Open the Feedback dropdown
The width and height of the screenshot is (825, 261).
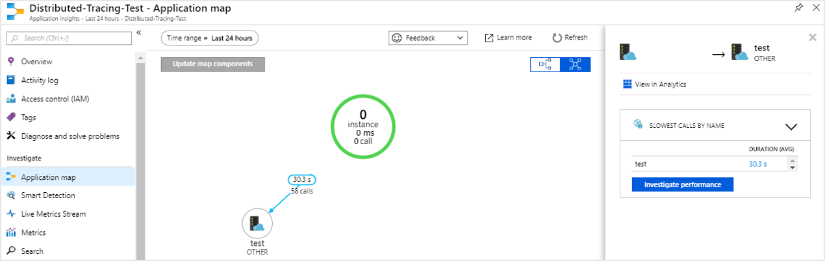pyautogui.click(x=428, y=38)
